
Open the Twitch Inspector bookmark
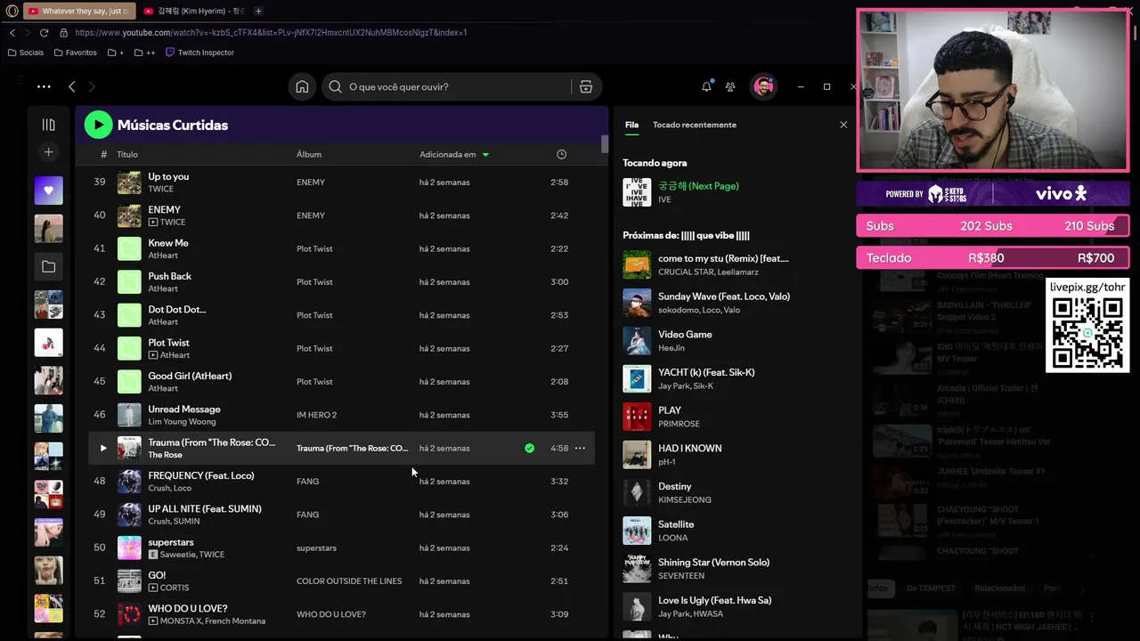tap(199, 53)
